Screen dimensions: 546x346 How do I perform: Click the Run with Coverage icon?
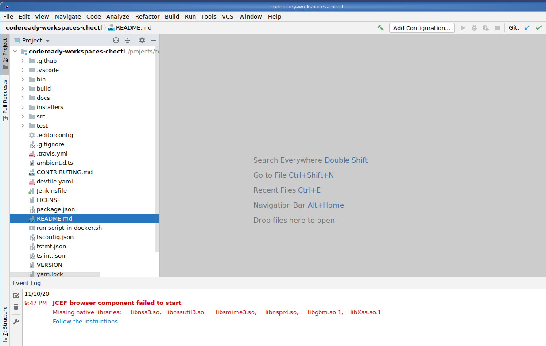coord(486,28)
